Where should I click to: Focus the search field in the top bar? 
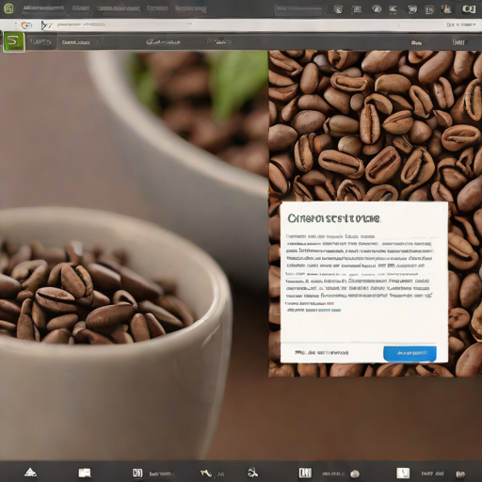click(300, 9)
